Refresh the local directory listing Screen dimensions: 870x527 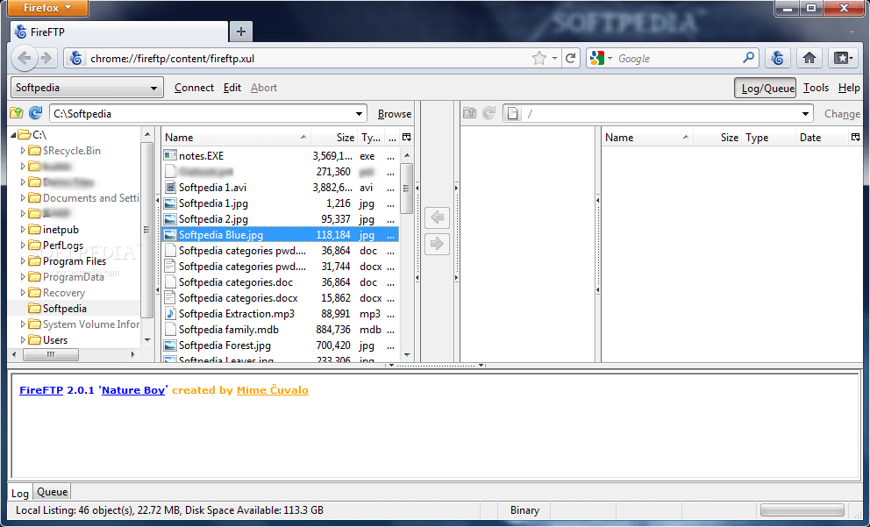[35, 113]
